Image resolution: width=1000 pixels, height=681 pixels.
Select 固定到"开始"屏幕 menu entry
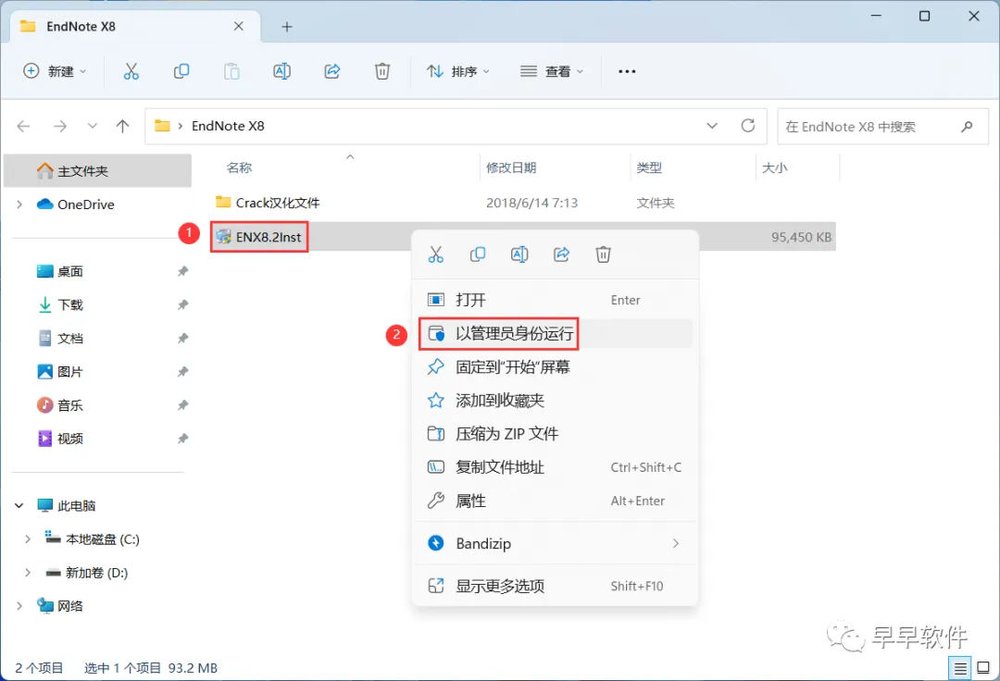coord(555,367)
